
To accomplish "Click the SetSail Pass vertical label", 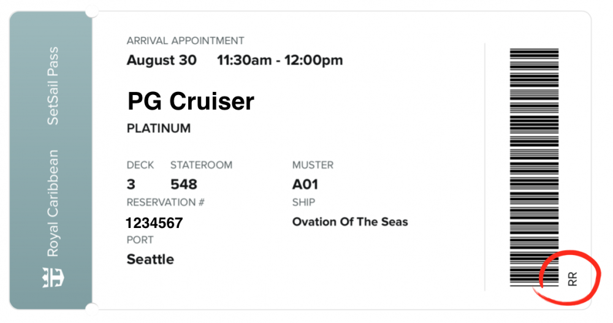I will pyautogui.click(x=53, y=86).
